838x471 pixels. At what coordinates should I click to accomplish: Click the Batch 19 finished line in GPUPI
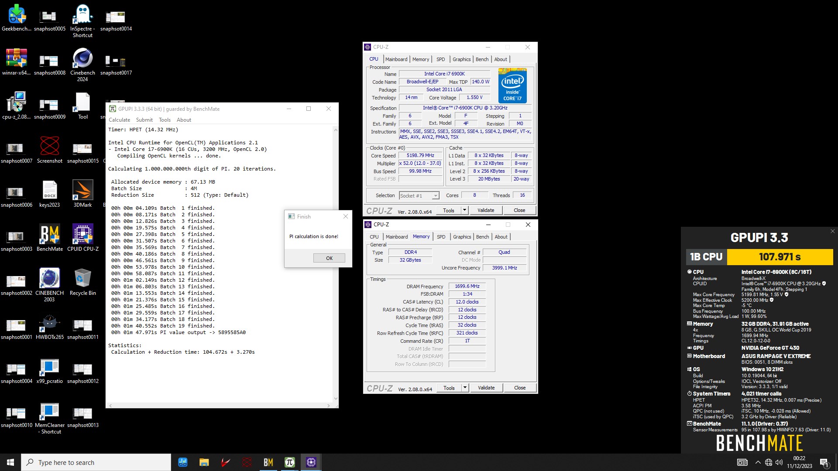point(163,326)
